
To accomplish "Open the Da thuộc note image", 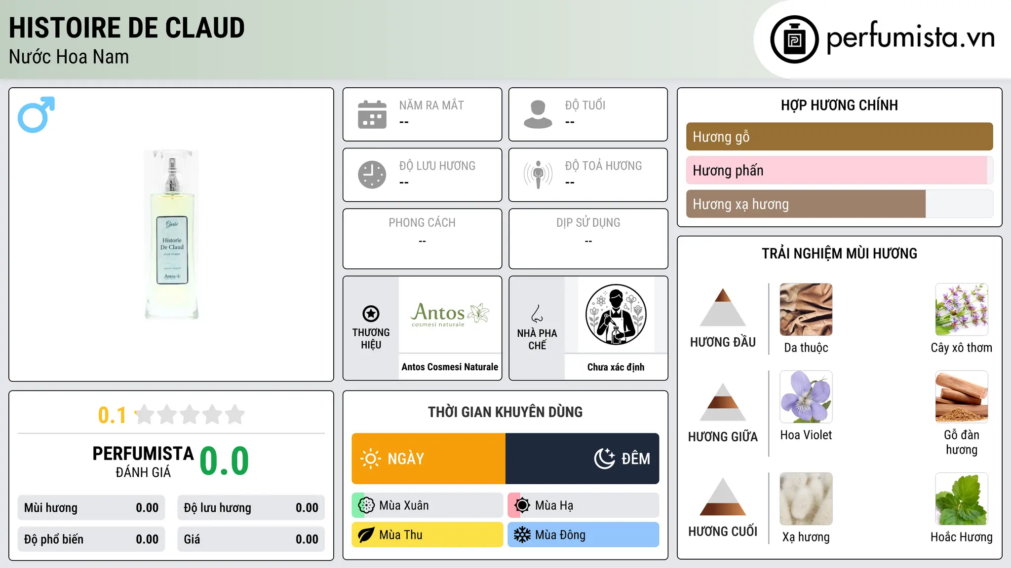I will [806, 310].
